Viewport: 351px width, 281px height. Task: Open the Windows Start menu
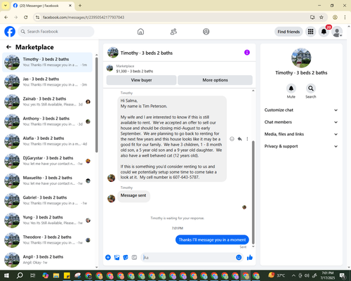coord(6,275)
